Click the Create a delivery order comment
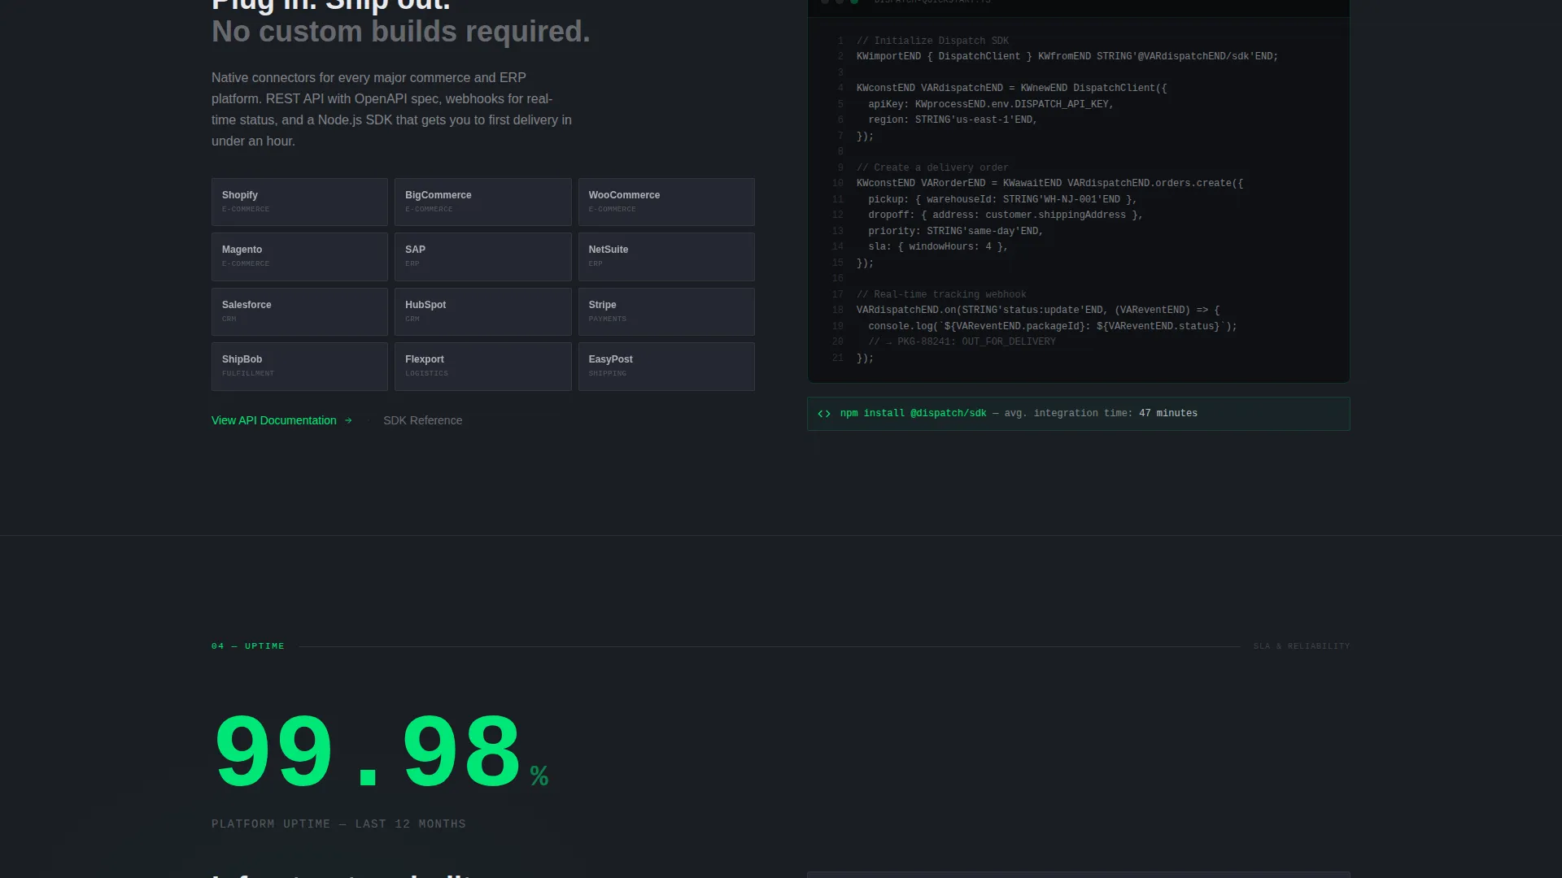Viewport: 1562px width, 878px height. pyautogui.click(x=932, y=167)
